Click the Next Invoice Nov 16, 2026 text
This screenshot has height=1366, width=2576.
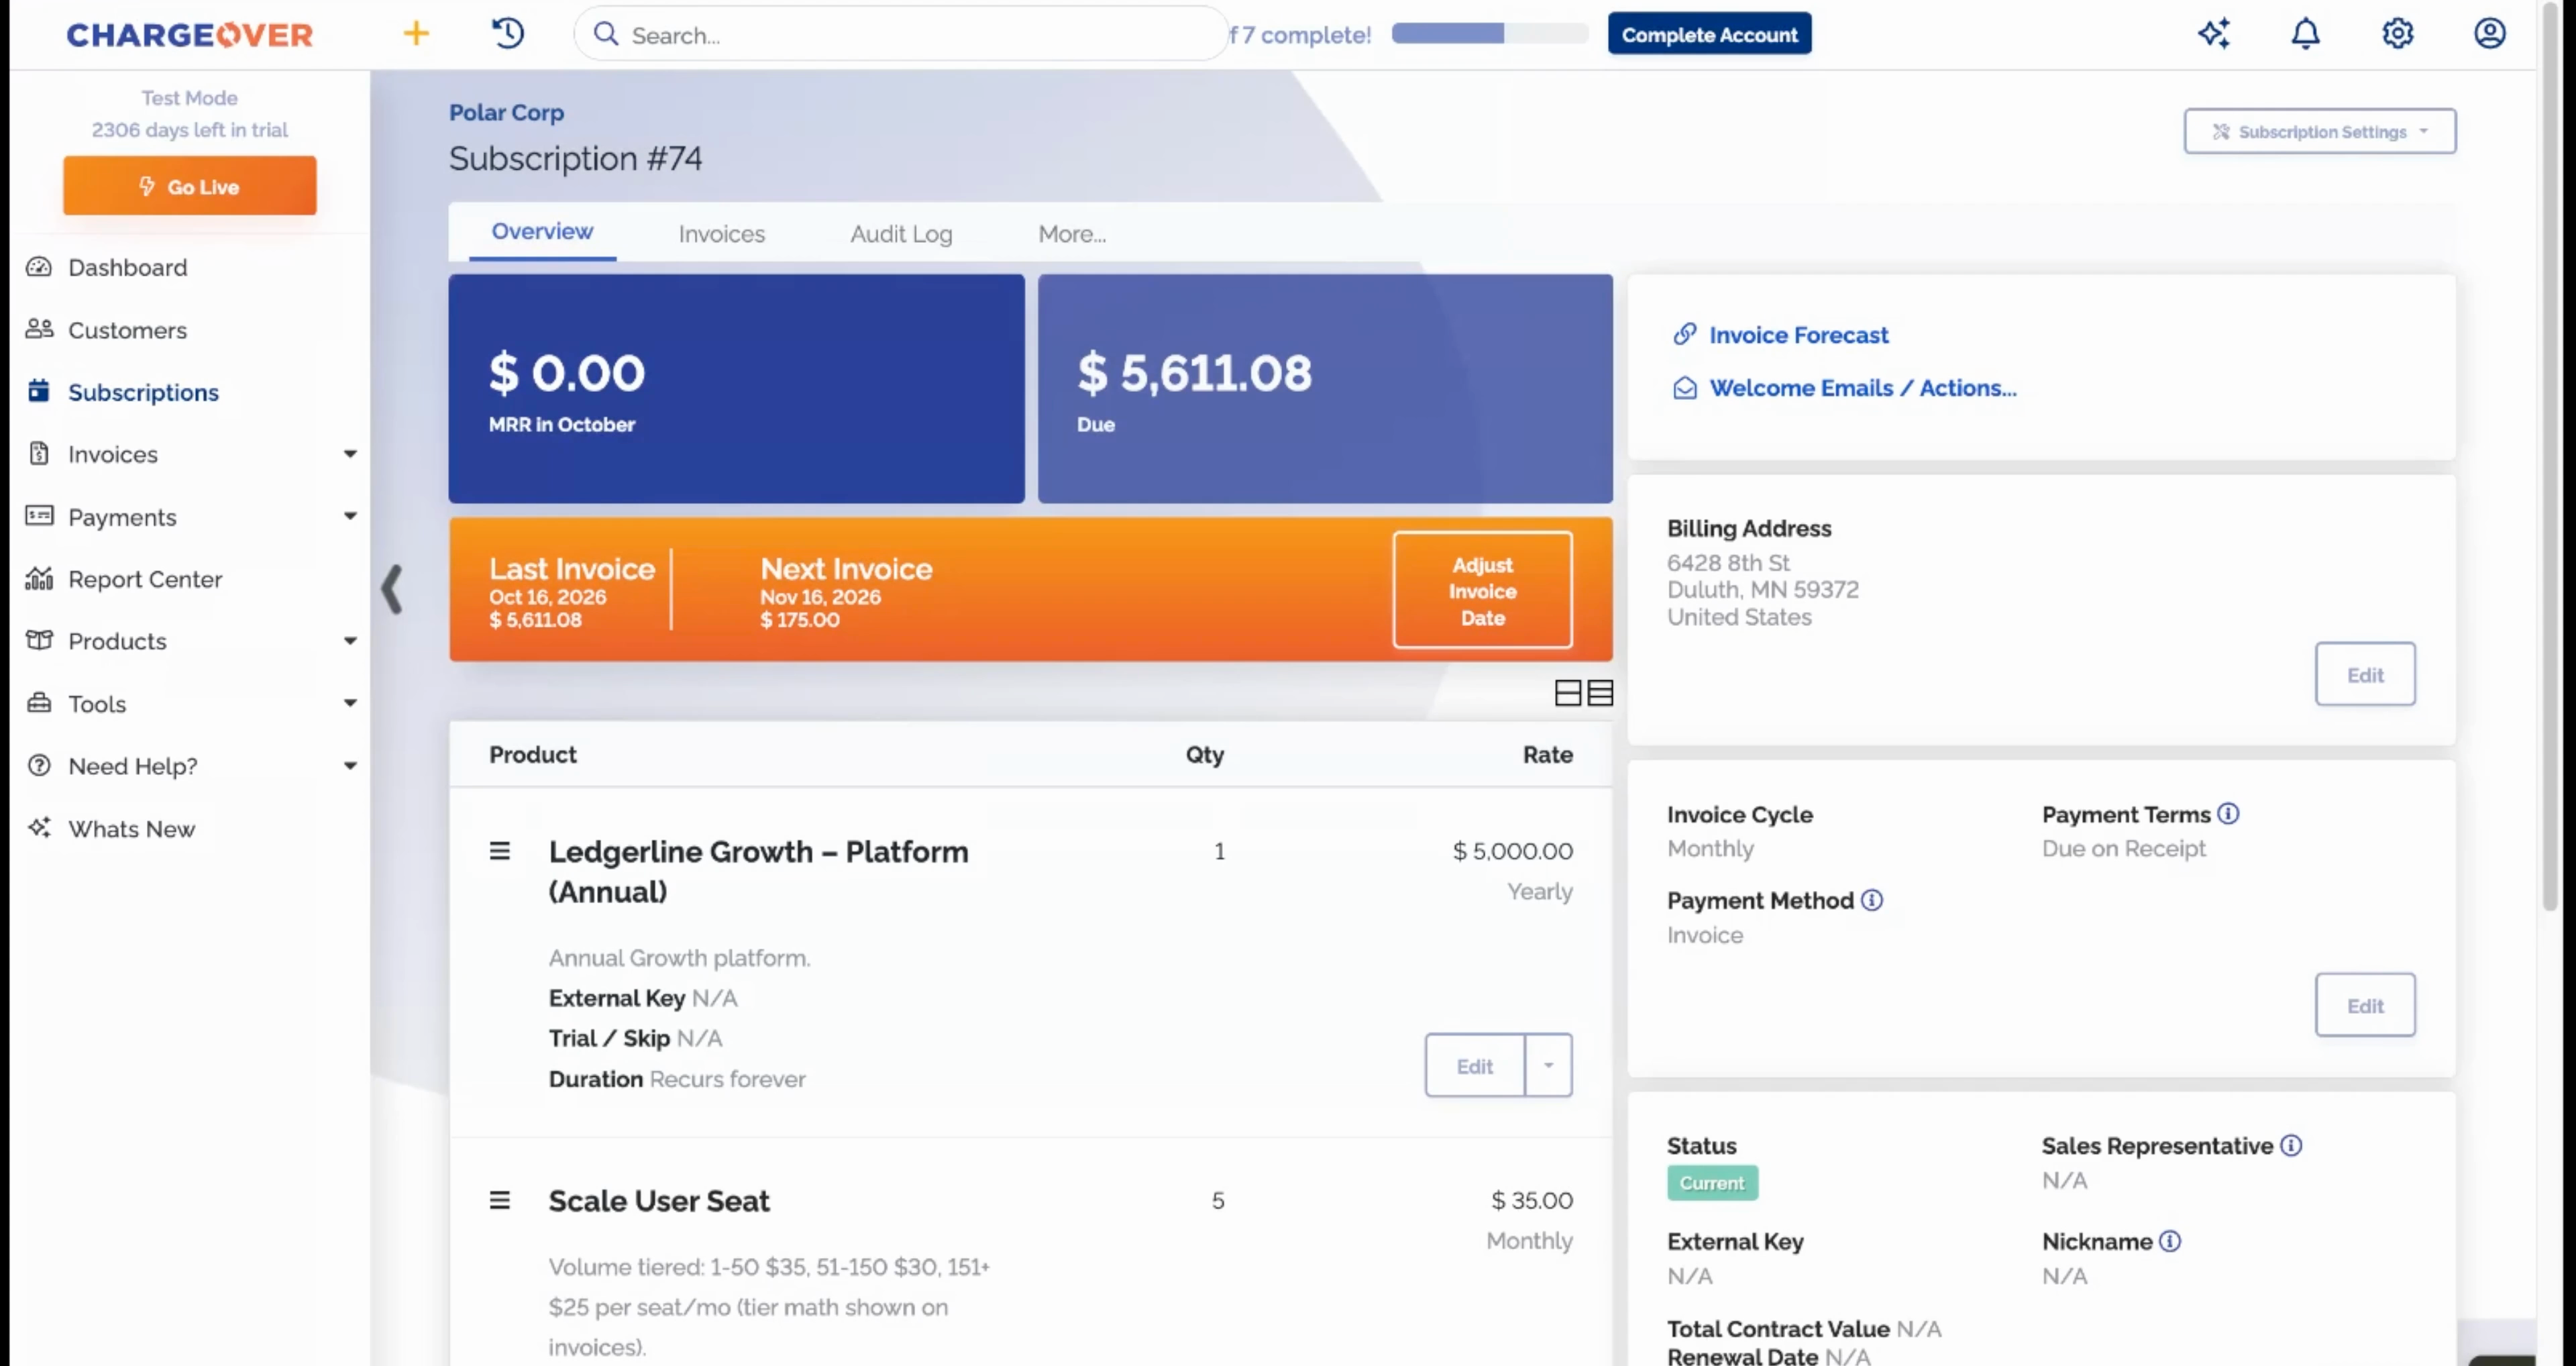pyautogui.click(x=846, y=582)
